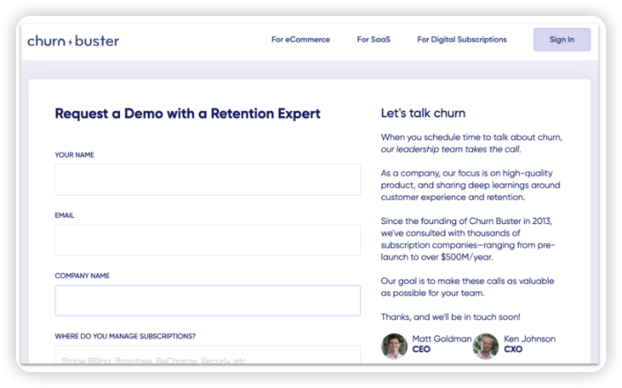This screenshot has width=622, height=388.
Task: Open the For eCommerce menu item
Action: coord(300,40)
